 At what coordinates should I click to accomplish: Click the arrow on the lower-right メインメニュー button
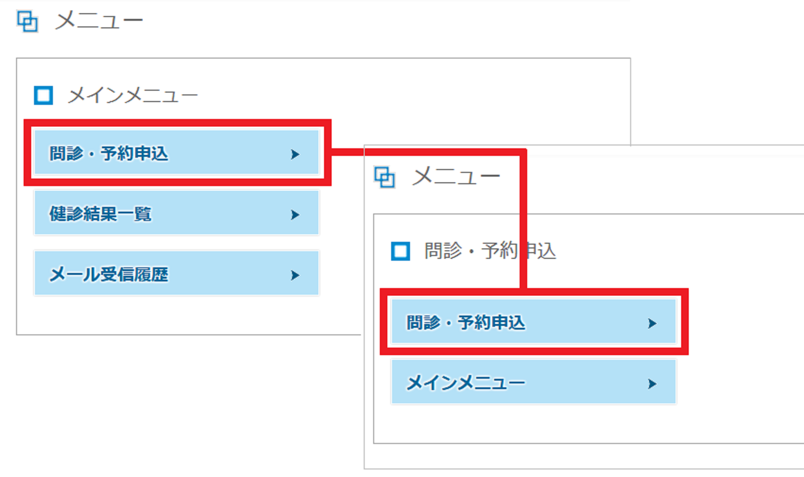point(652,383)
